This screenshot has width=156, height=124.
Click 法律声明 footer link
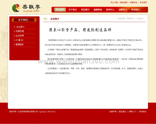pos(113,112)
